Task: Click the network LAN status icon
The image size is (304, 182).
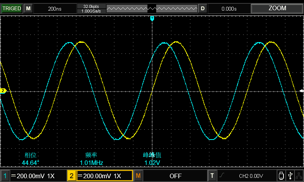Action: [x=299, y=176]
